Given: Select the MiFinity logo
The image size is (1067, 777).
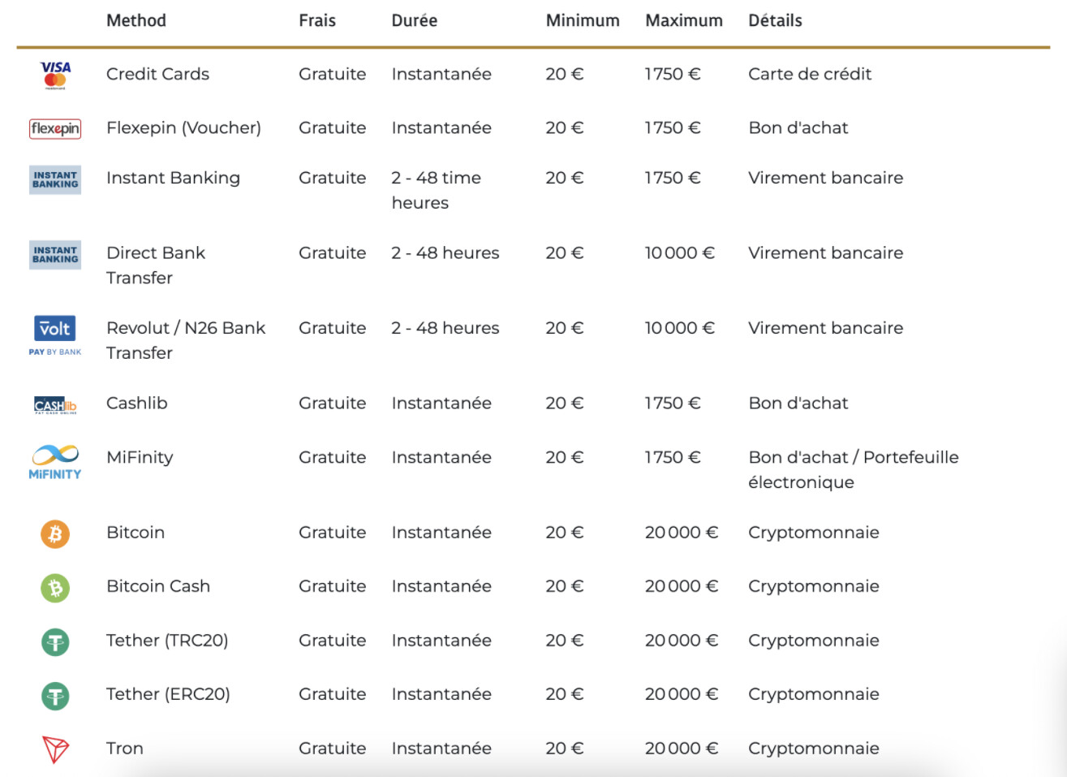Looking at the screenshot, I should [55, 462].
